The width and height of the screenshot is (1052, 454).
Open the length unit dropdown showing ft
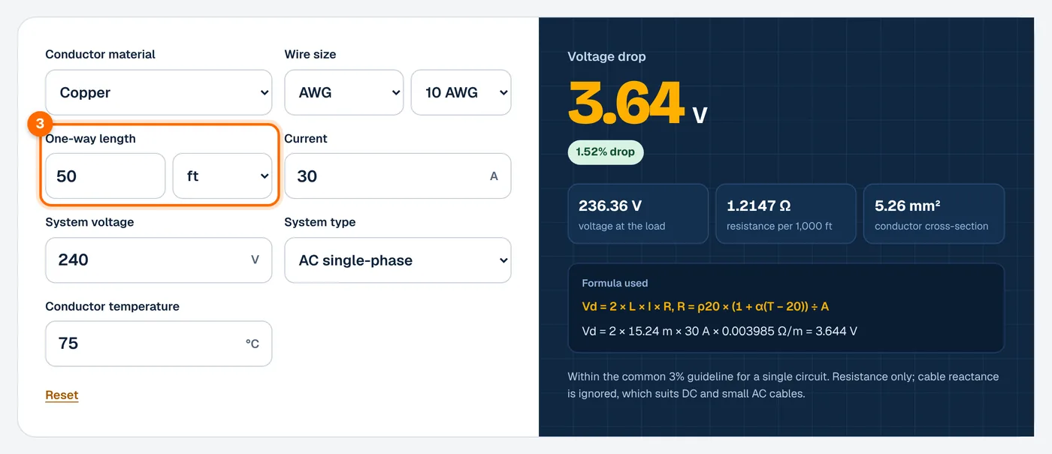[222, 176]
